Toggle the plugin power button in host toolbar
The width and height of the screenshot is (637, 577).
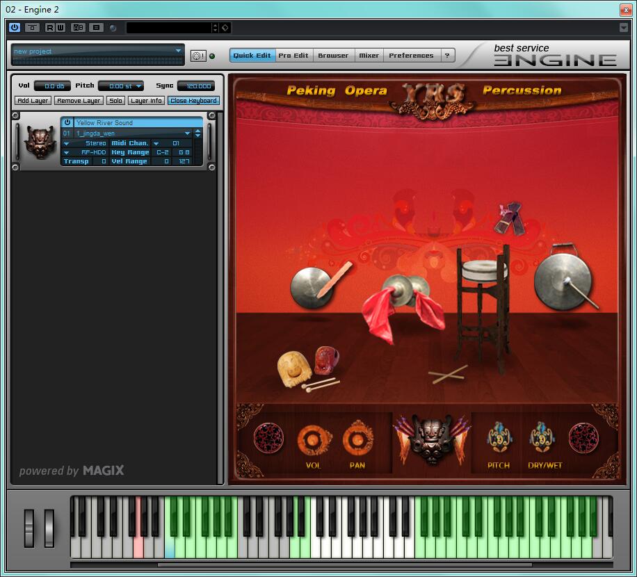click(x=14, y=28)
